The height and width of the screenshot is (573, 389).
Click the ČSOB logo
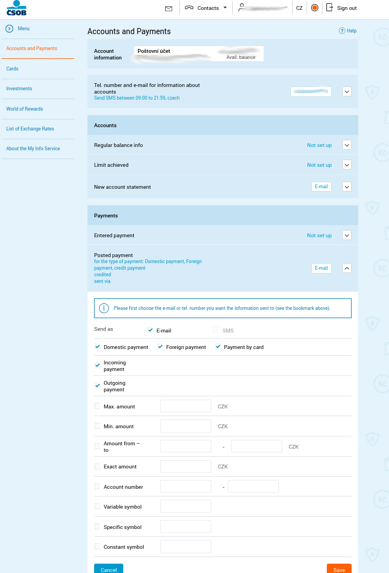click(16, 8)
